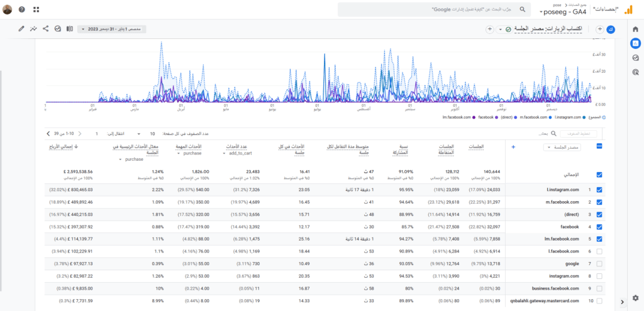Screen dimensions: 644x311
Task: Go to the next page of table rows
Action: pos(48,134)
